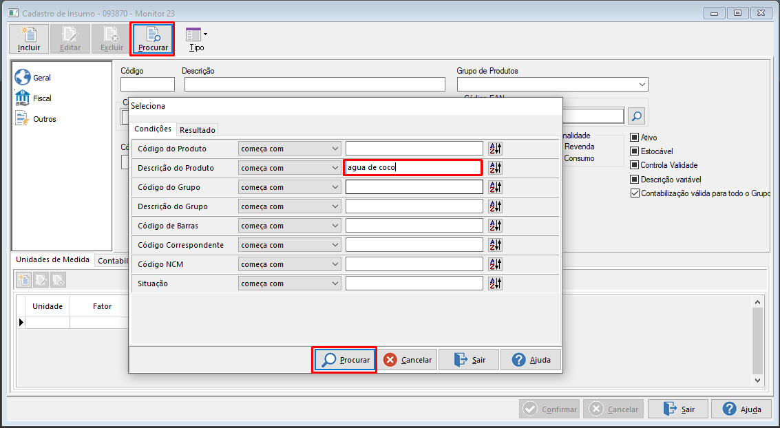This screenshot has height=428, width=780.
Task: Toggle the Estocável checkbox
Action: [x=634, y=151]
